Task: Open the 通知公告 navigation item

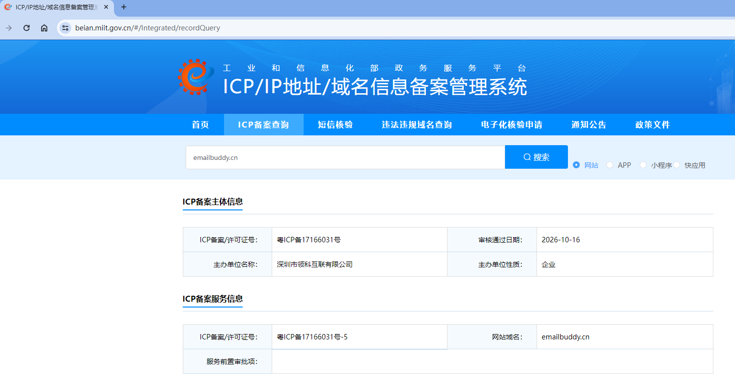Action: point(589,125)
